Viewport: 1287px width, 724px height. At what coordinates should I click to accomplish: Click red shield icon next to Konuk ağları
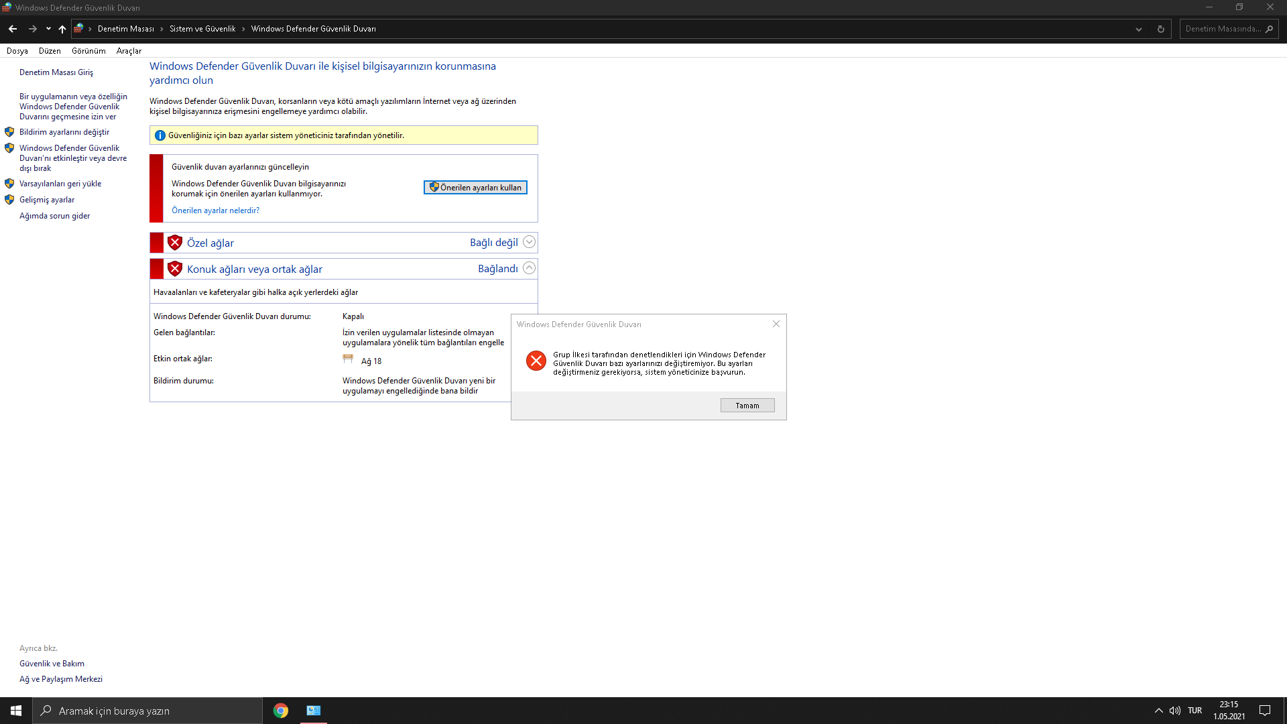tap(175, 269)
